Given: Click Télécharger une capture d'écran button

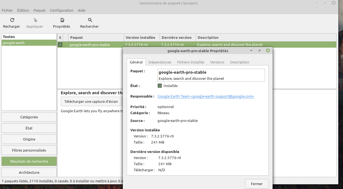Looking at the screenshot, I should 91,101.
